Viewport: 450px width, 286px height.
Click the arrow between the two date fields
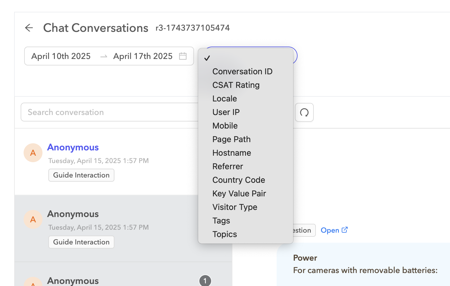[x=104, y=56]
